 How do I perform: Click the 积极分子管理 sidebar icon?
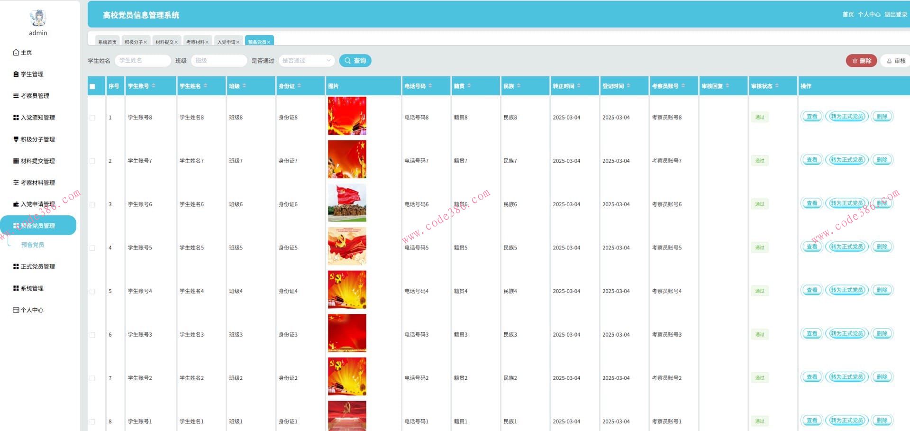pyautogui.click(x=16, y=139)
